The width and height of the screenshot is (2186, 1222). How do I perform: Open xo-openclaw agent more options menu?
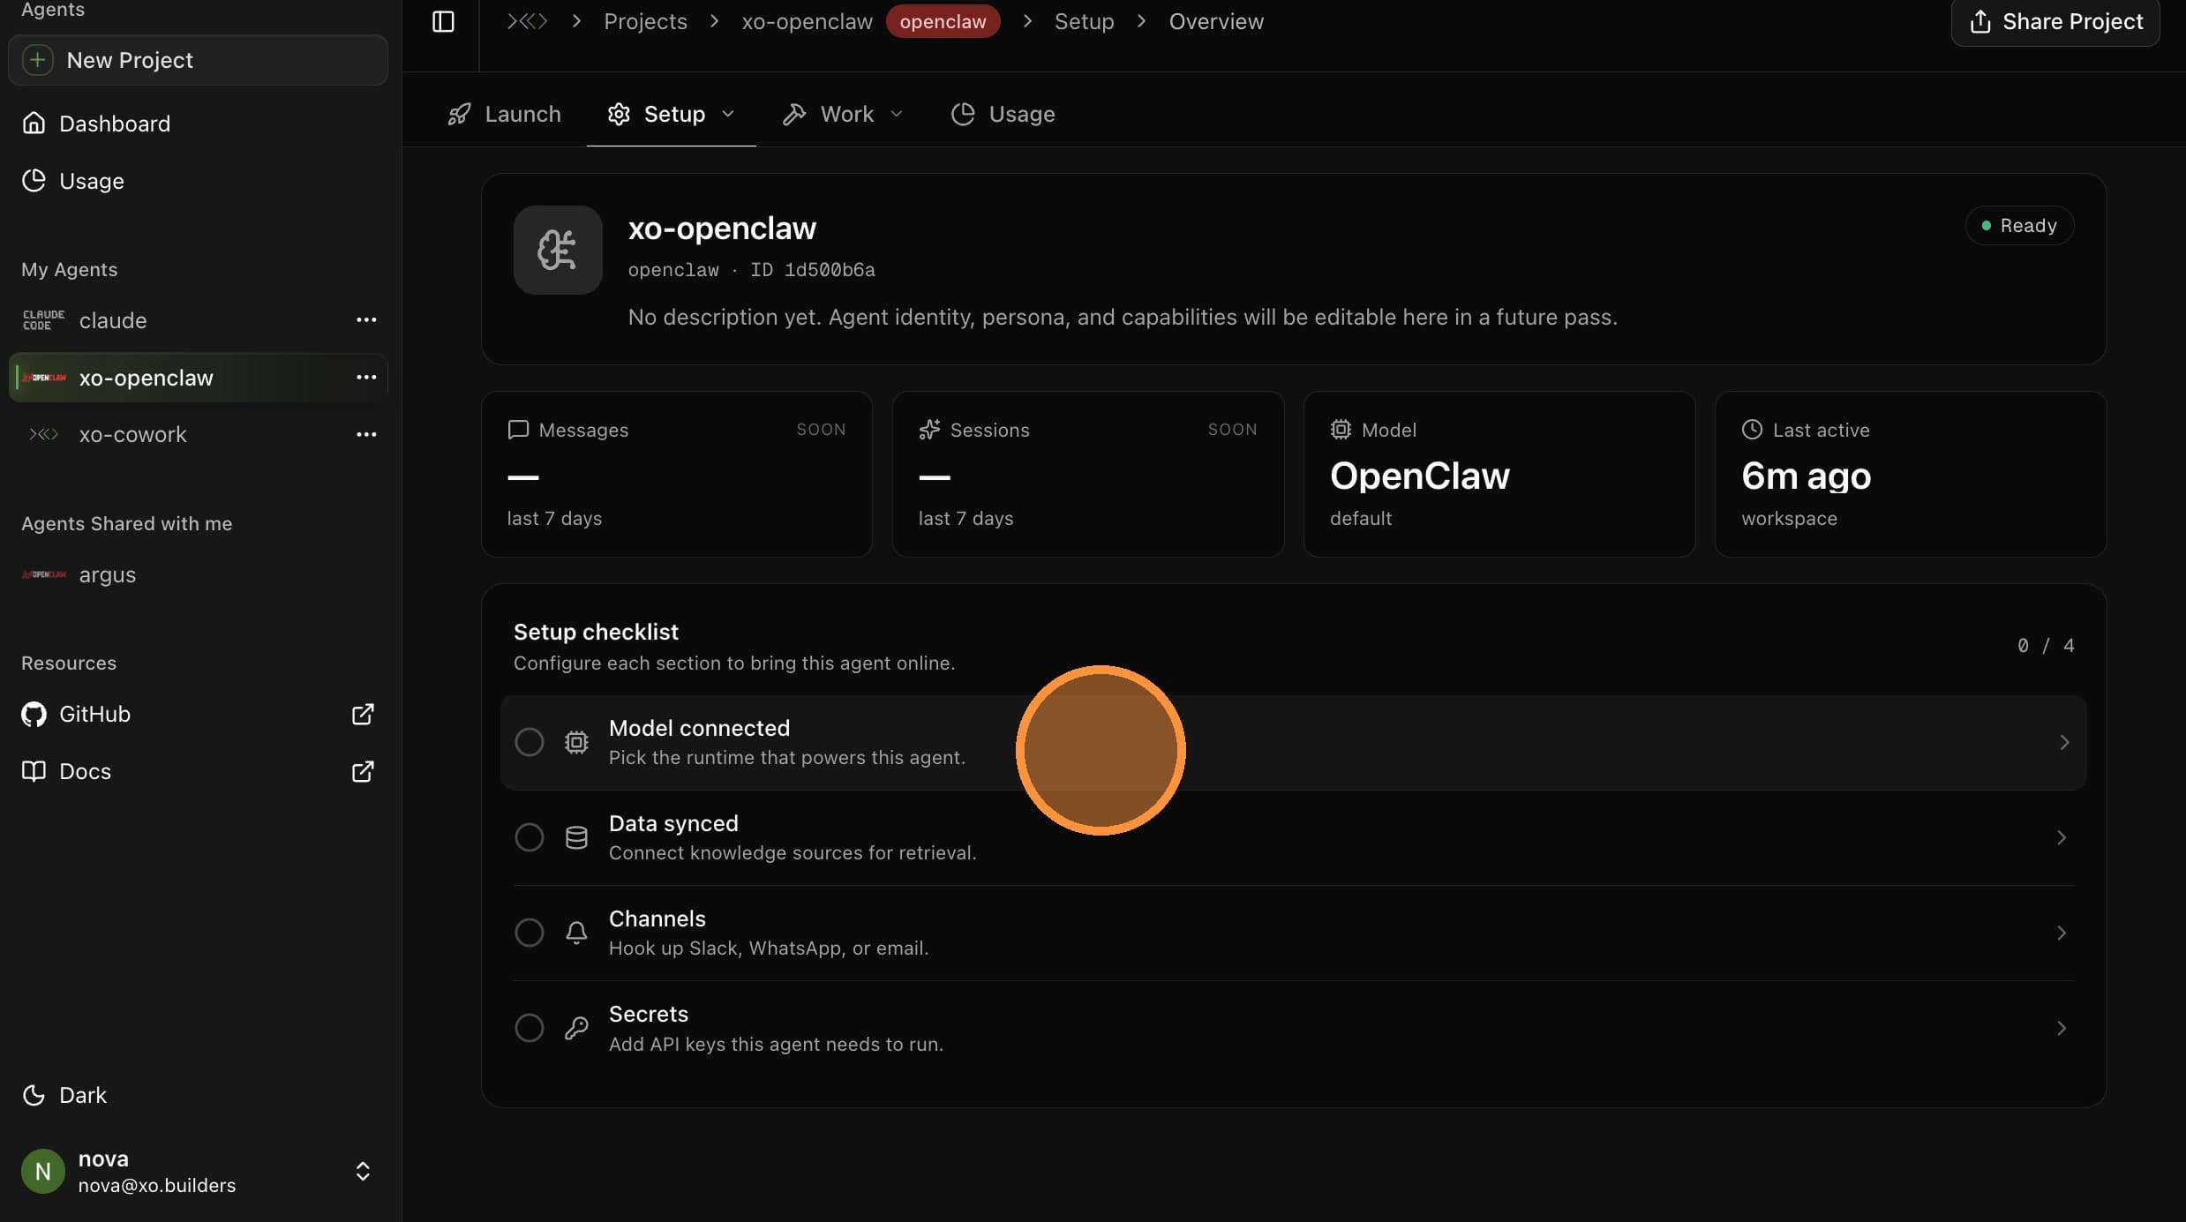coord(366,378)
